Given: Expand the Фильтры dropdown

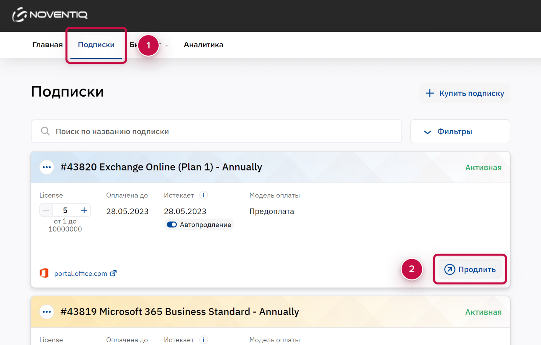Looking at the screenshot, I should click(x=460, y=131).
